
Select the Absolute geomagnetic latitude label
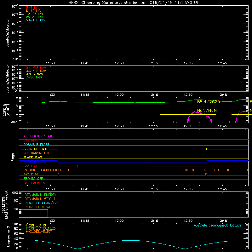(218, 225)
